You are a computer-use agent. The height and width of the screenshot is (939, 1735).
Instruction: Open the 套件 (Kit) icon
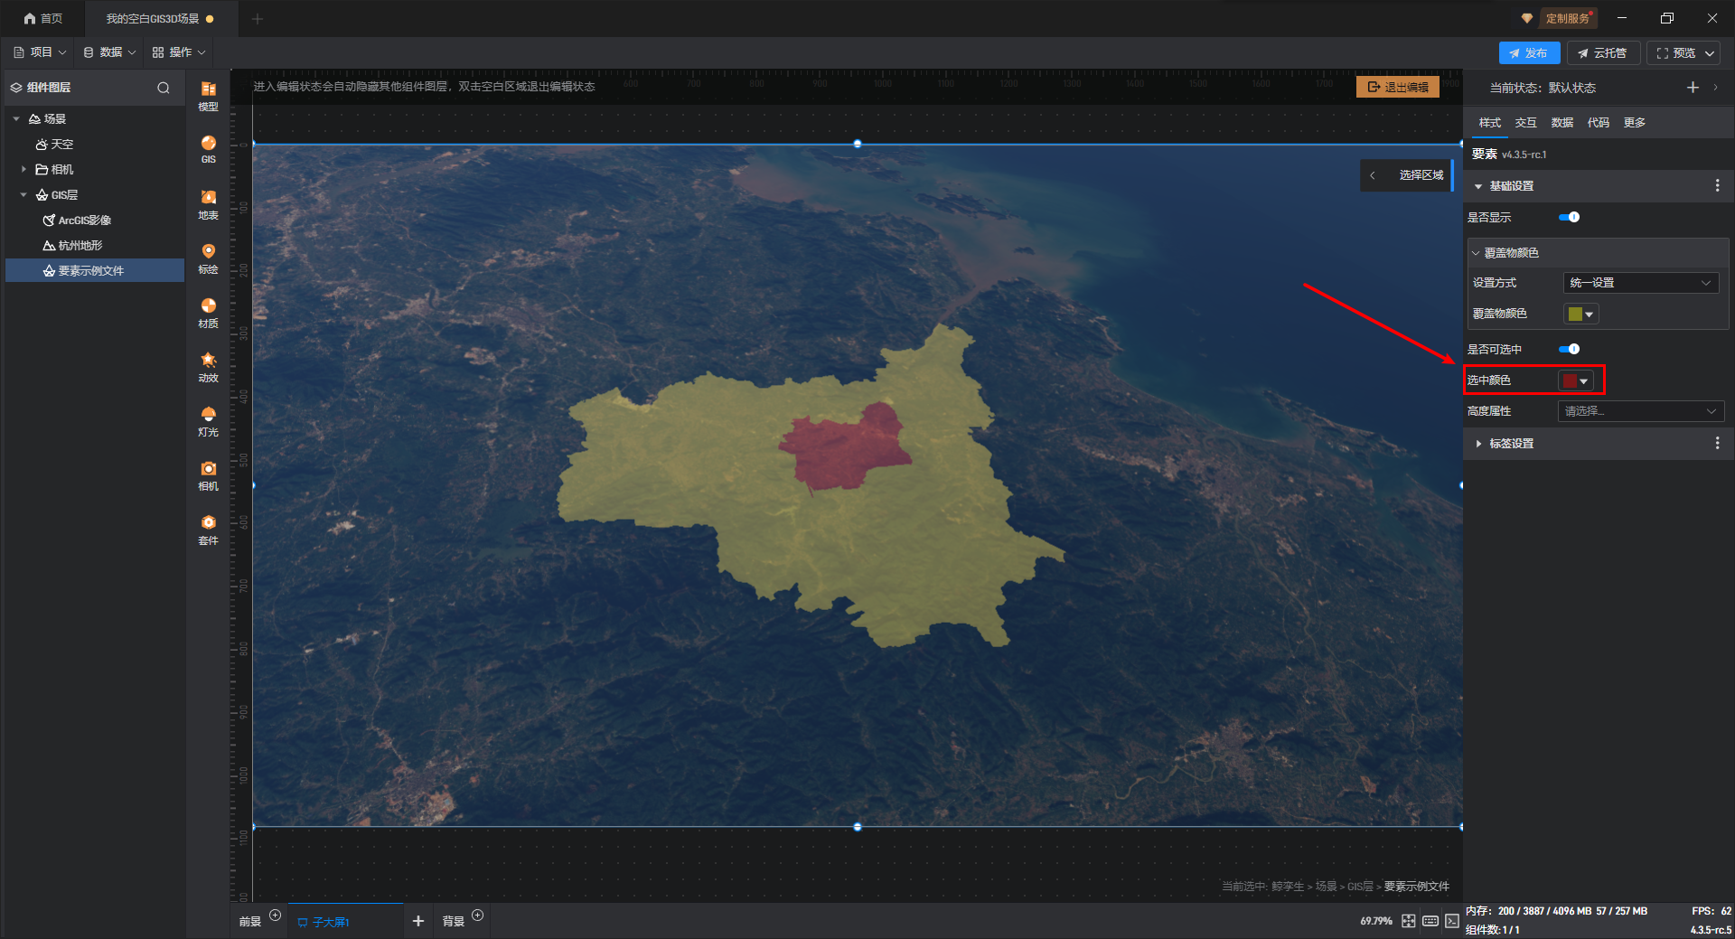pyautogui.click(x=208, y=528)
